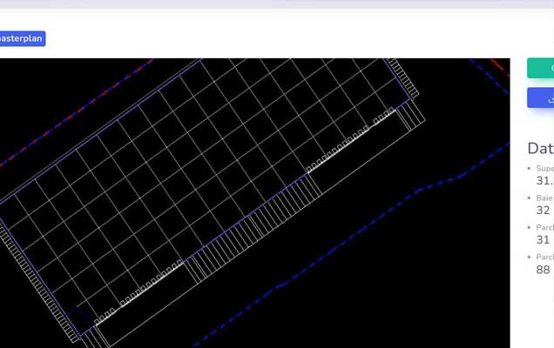Screen dimensions: 554x348
Task: Select the 'Supe' data entry label
Action: (544, 169)
